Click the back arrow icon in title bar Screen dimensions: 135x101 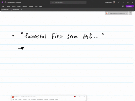tap(5, 3)
